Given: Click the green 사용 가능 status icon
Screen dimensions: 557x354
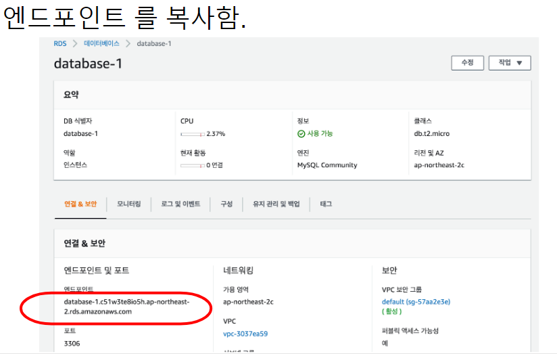Looking at the screenshot, I should (301, 134).
